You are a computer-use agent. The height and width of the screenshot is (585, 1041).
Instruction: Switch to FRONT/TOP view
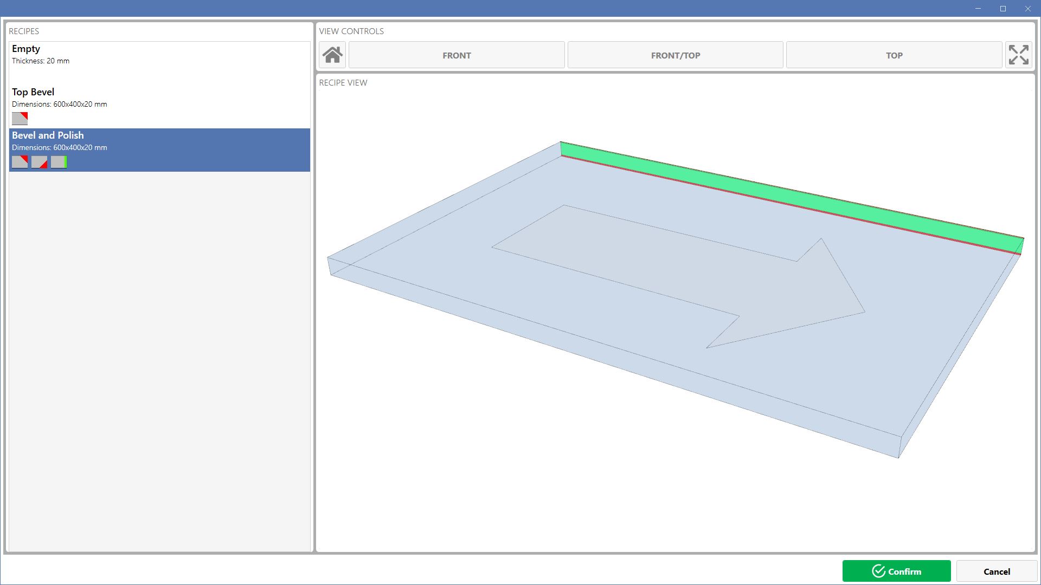pyautogui.click(x=675, y=55)
